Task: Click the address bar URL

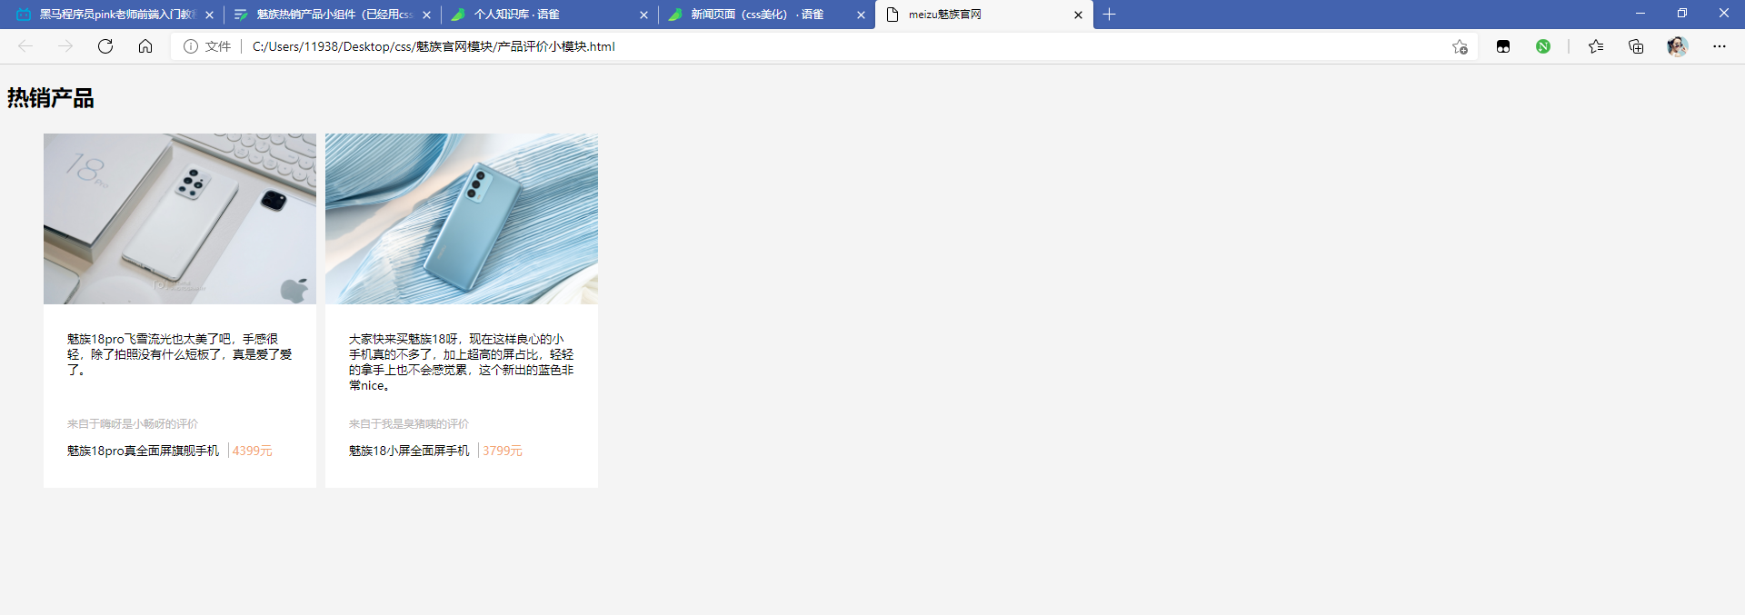Action: (x=434, y=46)
